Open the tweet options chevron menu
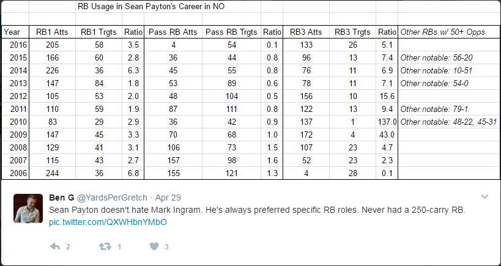 pyautogui.click(x=484, y=197)
